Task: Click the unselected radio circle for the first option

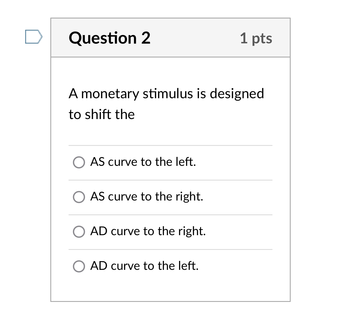Action: (79, 162)
